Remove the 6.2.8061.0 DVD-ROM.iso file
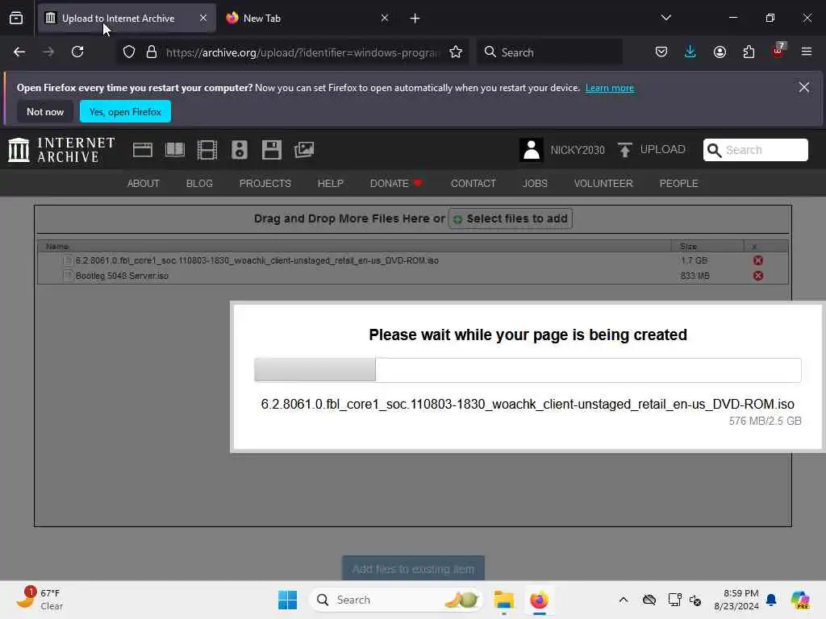The width and height of the screenshot is (826, 619). click(x=758, y=260)
